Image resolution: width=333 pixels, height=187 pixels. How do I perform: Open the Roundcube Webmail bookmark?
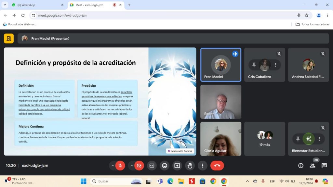point(20,24)
